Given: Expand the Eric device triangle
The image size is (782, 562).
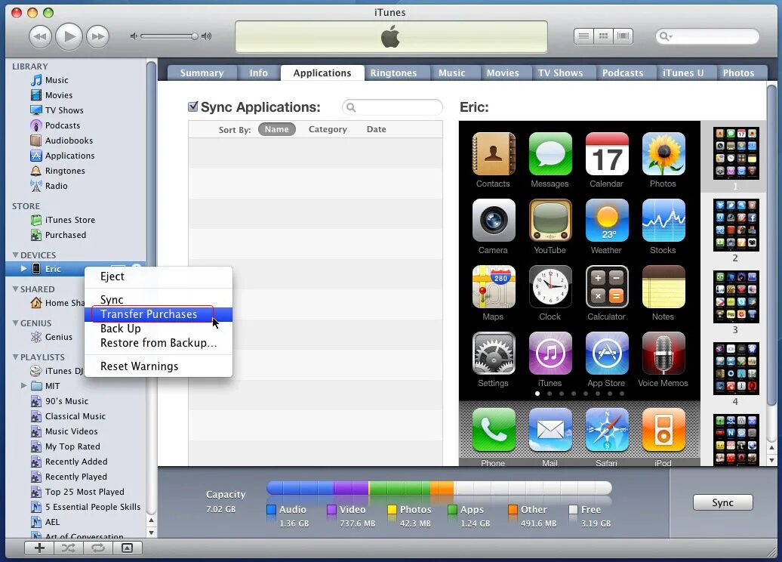Looking at the screenshot, I should (23, 268).
